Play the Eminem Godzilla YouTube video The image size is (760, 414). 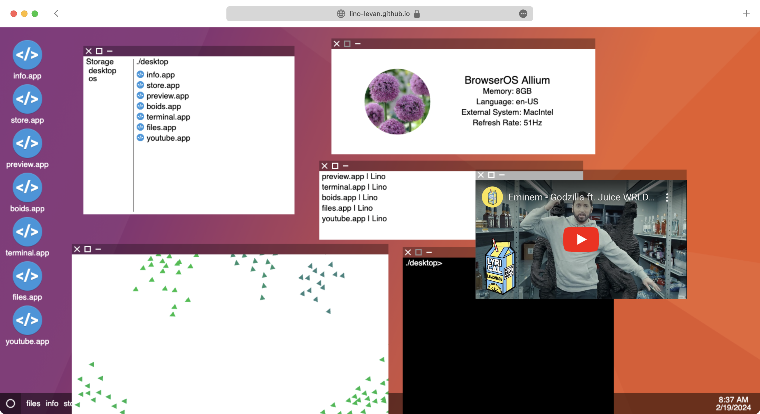581,239
